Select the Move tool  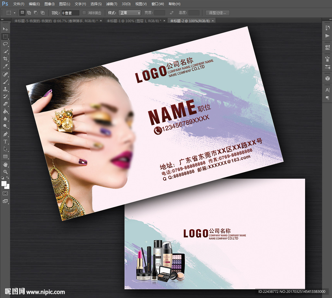(x=6, y=29)
